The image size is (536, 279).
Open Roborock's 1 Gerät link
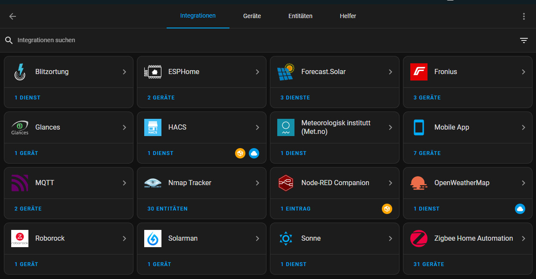coord(26,264)
